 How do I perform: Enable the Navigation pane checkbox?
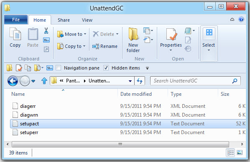pos(59,68)
